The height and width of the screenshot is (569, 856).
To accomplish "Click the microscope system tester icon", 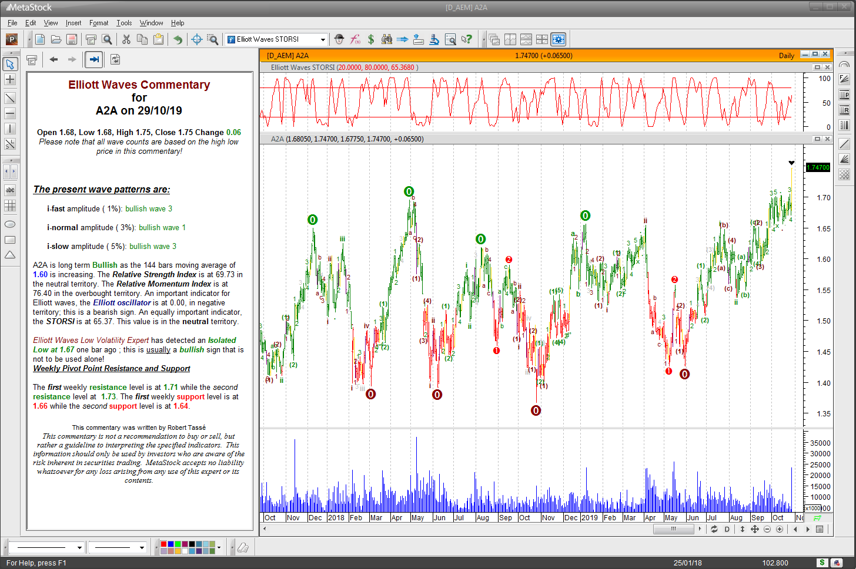I will 434,39.
